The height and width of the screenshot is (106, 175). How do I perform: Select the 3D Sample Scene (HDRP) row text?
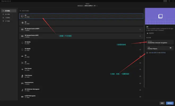click(x=32, y=29)
